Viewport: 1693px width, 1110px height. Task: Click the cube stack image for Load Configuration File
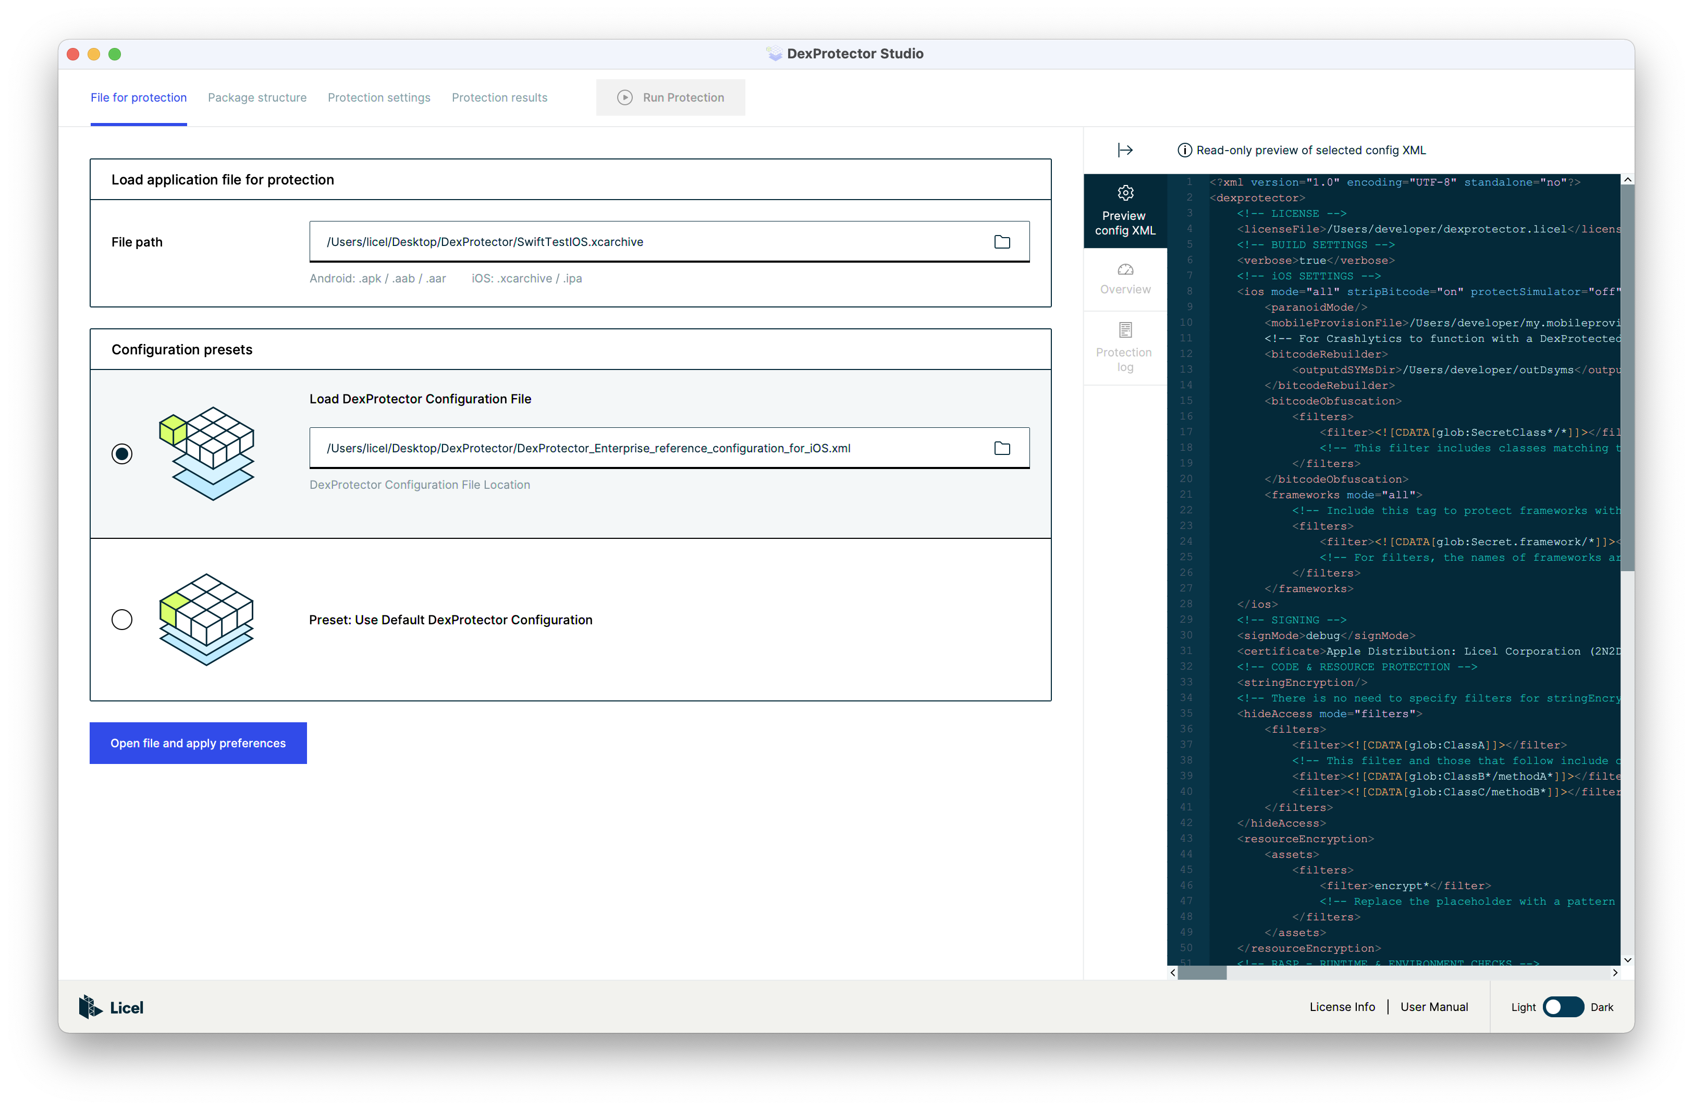click(206, 454)
